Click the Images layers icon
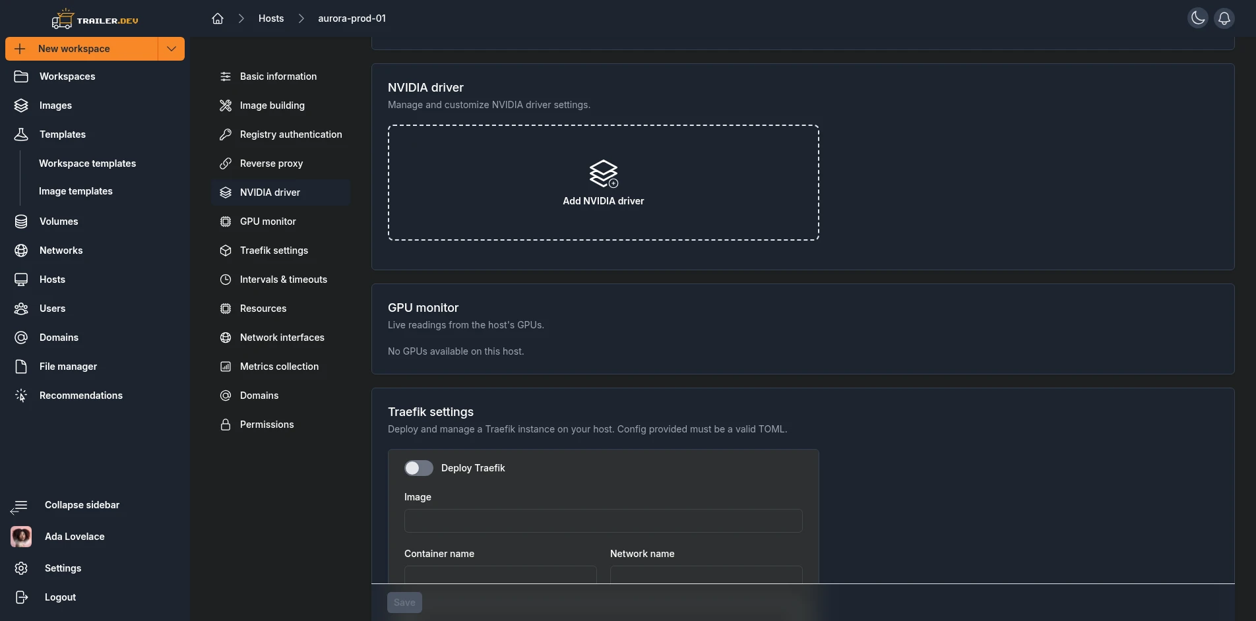 click(21, 105)
